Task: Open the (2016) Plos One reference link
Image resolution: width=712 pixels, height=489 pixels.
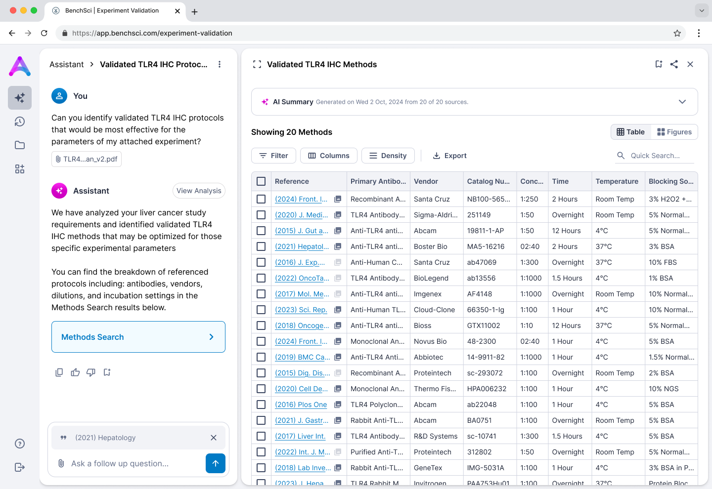Action: pyautogui.click(x=301, y=405)
